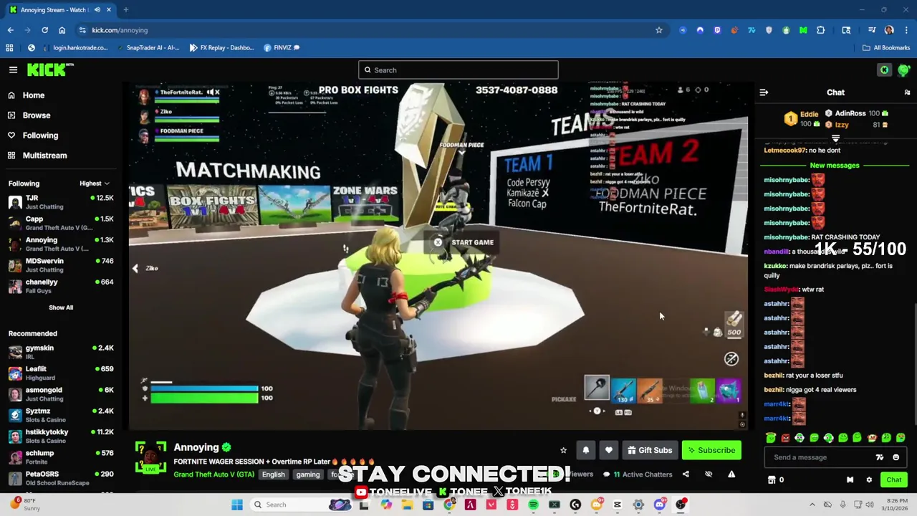Click the New messages banner
This screenshot has width=917, height=516.
point(834,166)
